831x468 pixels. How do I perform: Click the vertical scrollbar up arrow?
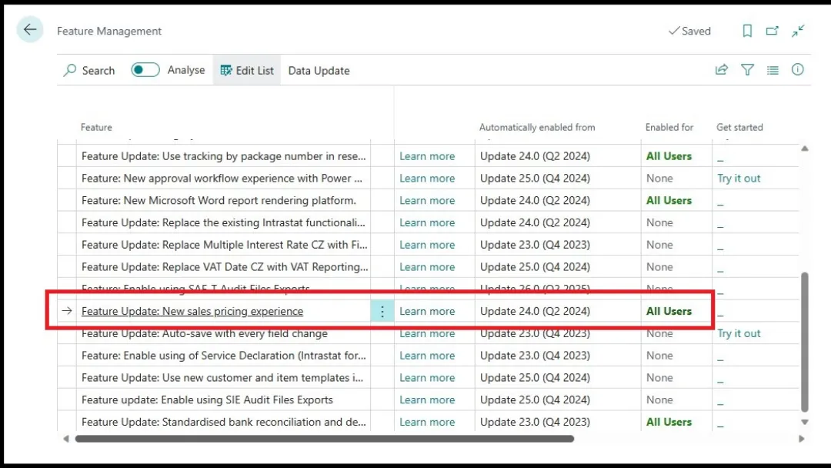[805, 149]
